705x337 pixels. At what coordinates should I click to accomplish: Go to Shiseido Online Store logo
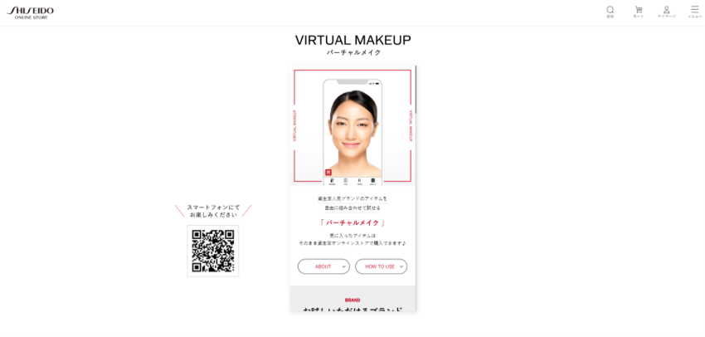click(30, 12)
